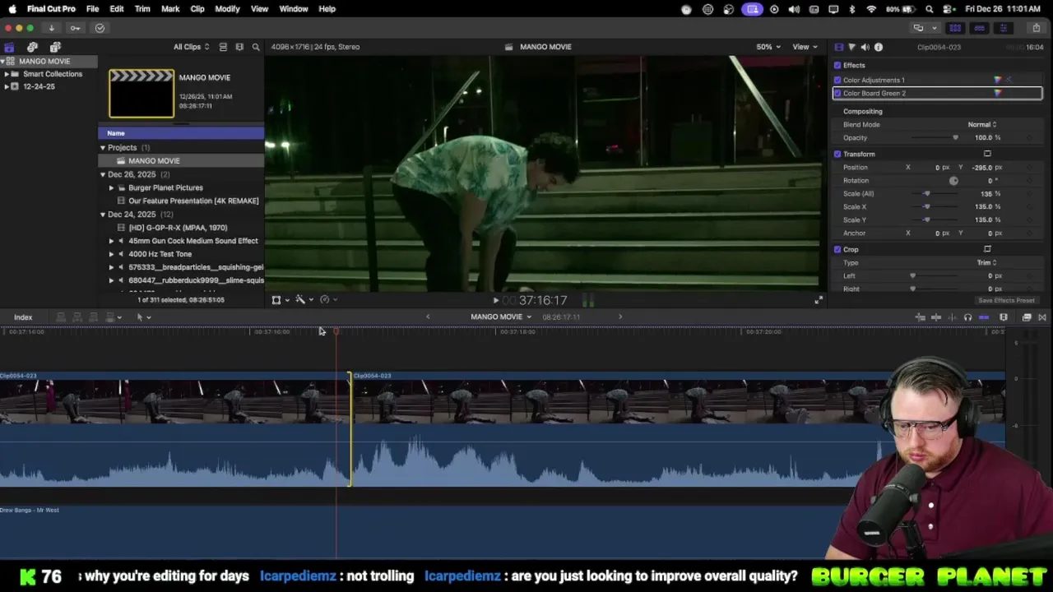This screenshot has width=1053, height=592.
Task: Open Color Adjustments 1 color controls
Action: 998,80
